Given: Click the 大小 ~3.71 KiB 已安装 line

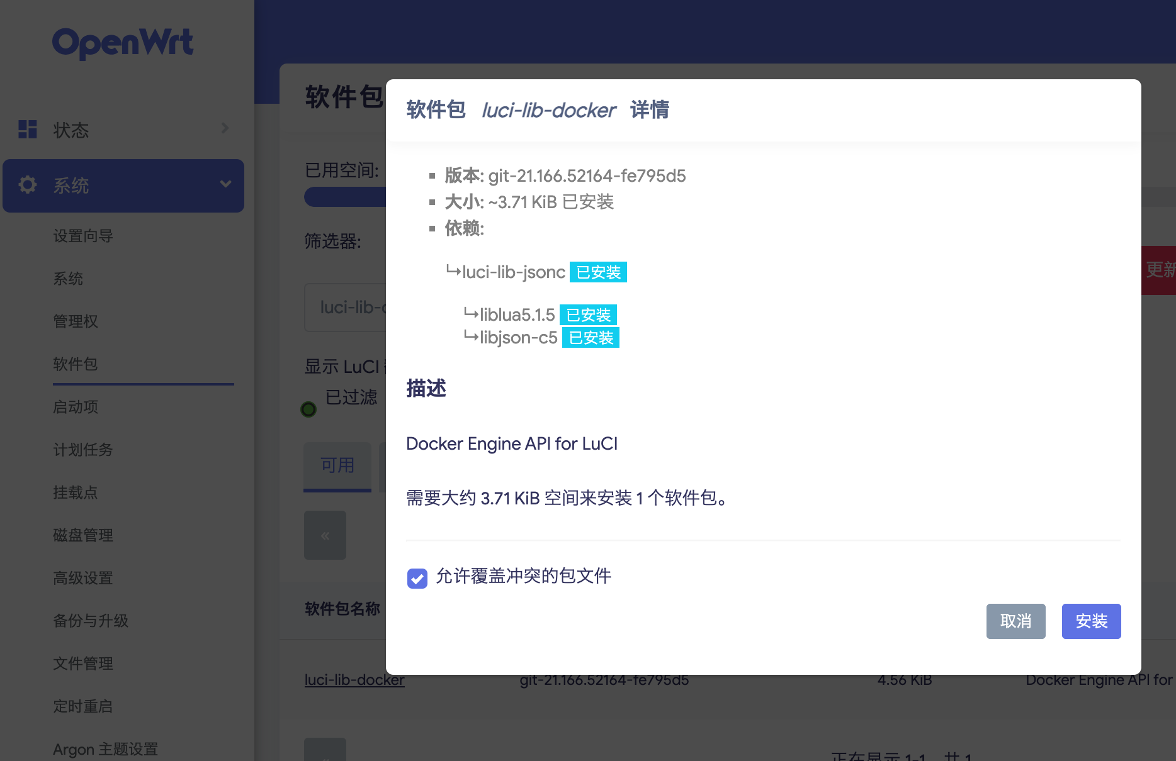Looking at the screenshot, I should click(529, 203).
